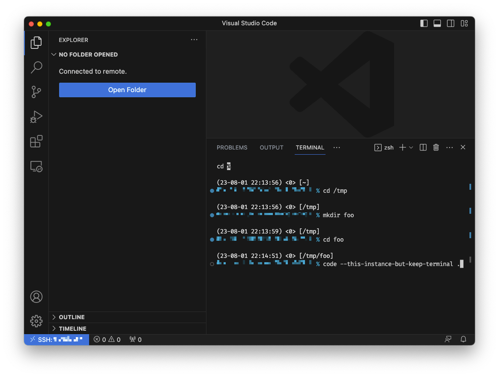Click the Open Folder button
This screenshot has height=377, width=499.
[x=127, y=90]
